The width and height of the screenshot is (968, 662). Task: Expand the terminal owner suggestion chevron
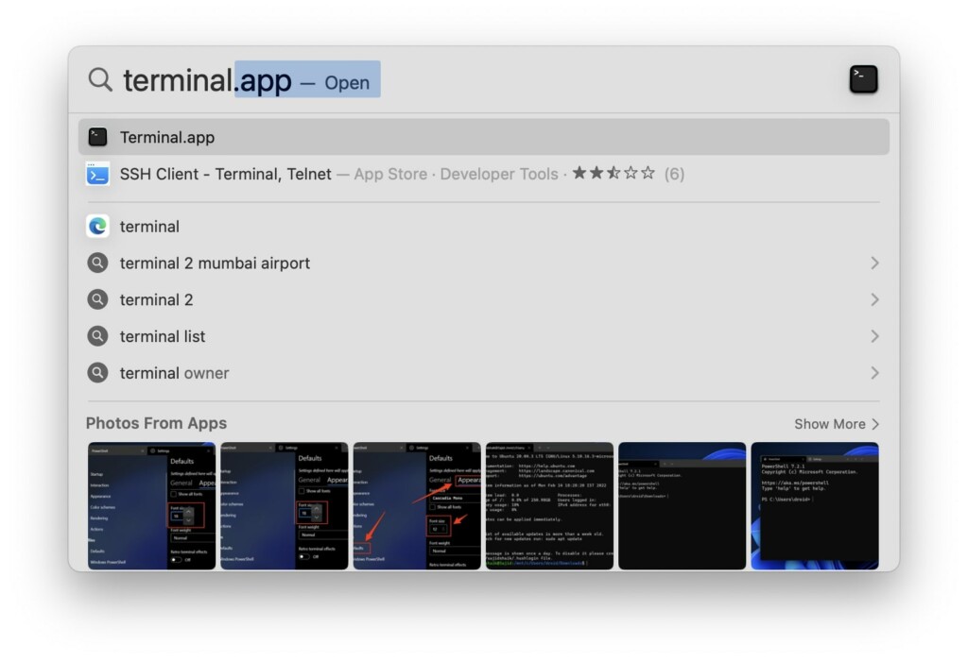pyautogui.click(x=874, y=373)
